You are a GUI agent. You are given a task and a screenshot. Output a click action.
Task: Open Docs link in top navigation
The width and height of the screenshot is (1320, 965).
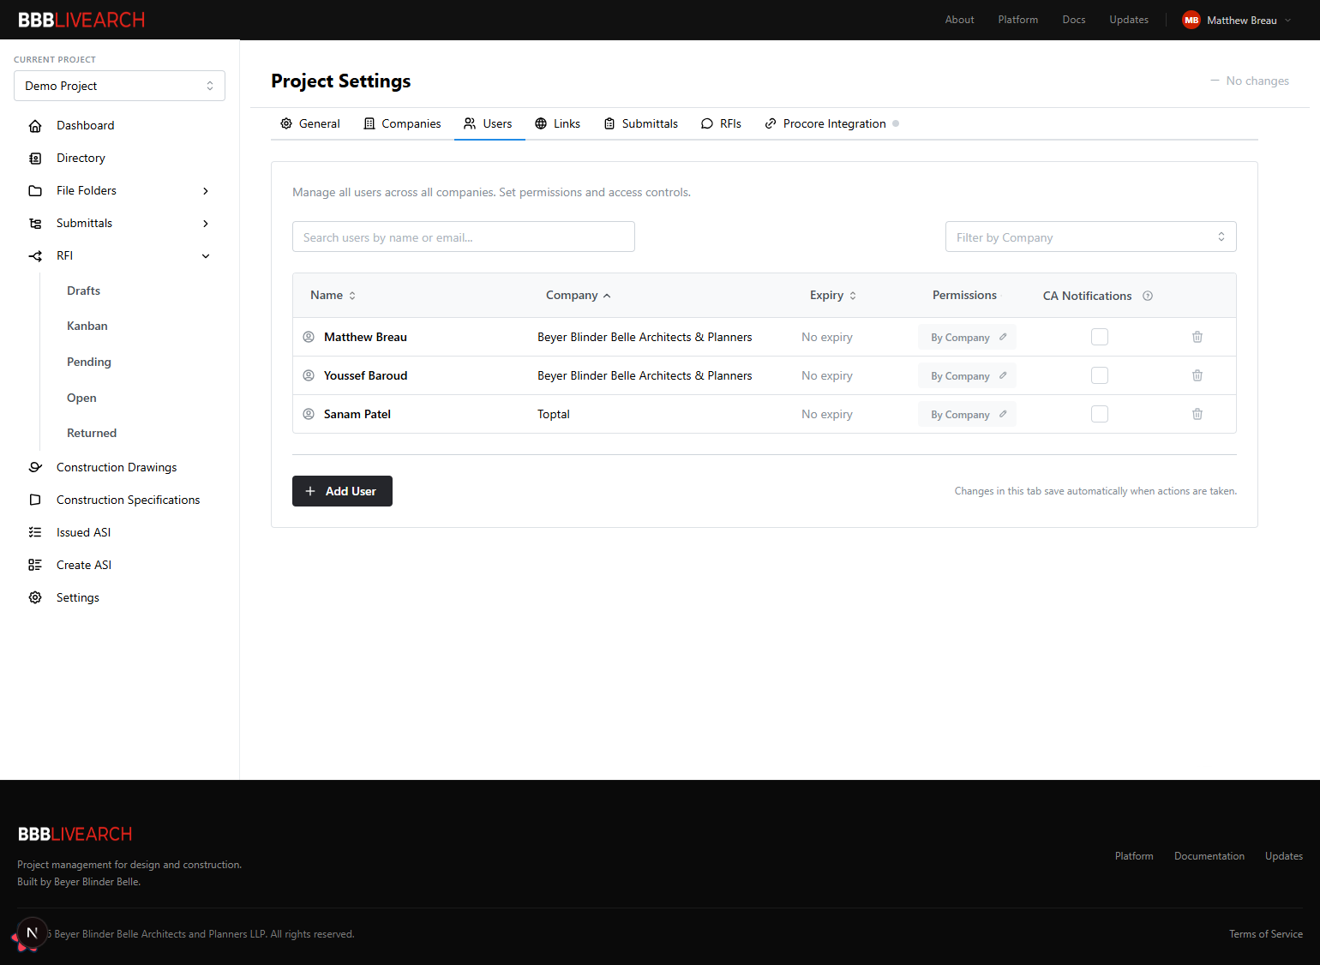1074,20
